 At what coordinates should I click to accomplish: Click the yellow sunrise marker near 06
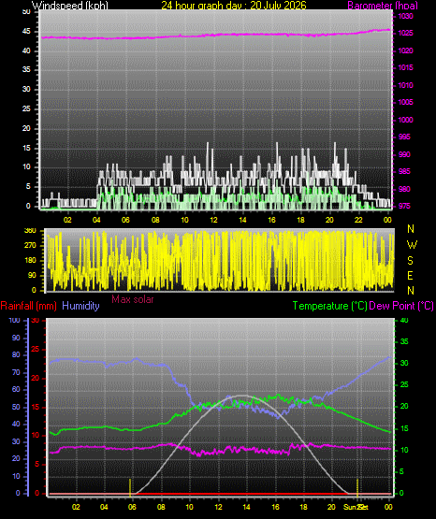pos(130,487)
